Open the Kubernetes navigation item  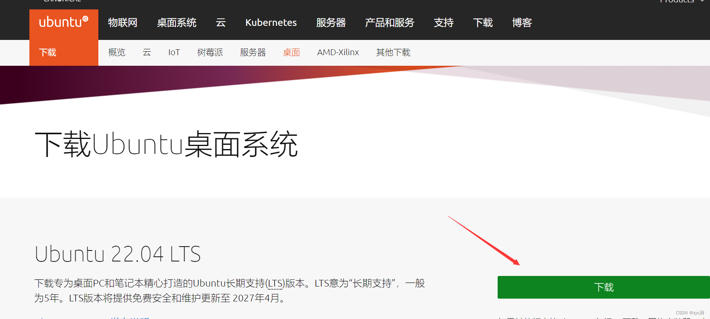(271, 23)
